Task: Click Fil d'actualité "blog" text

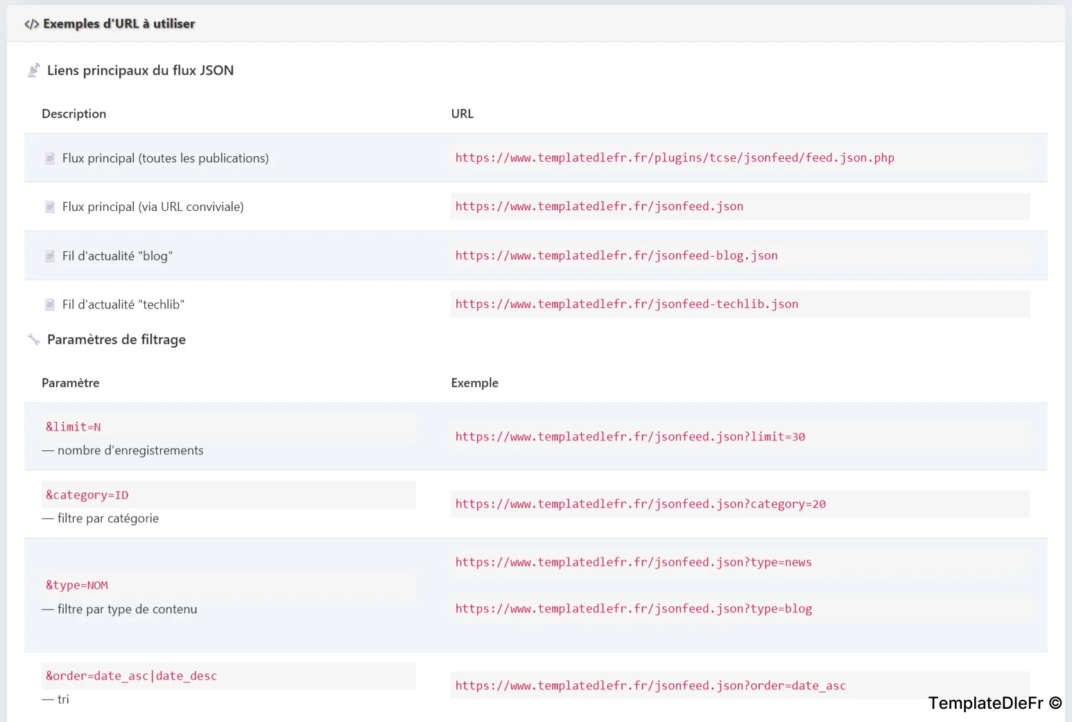Action: click(x=117, y=256)
